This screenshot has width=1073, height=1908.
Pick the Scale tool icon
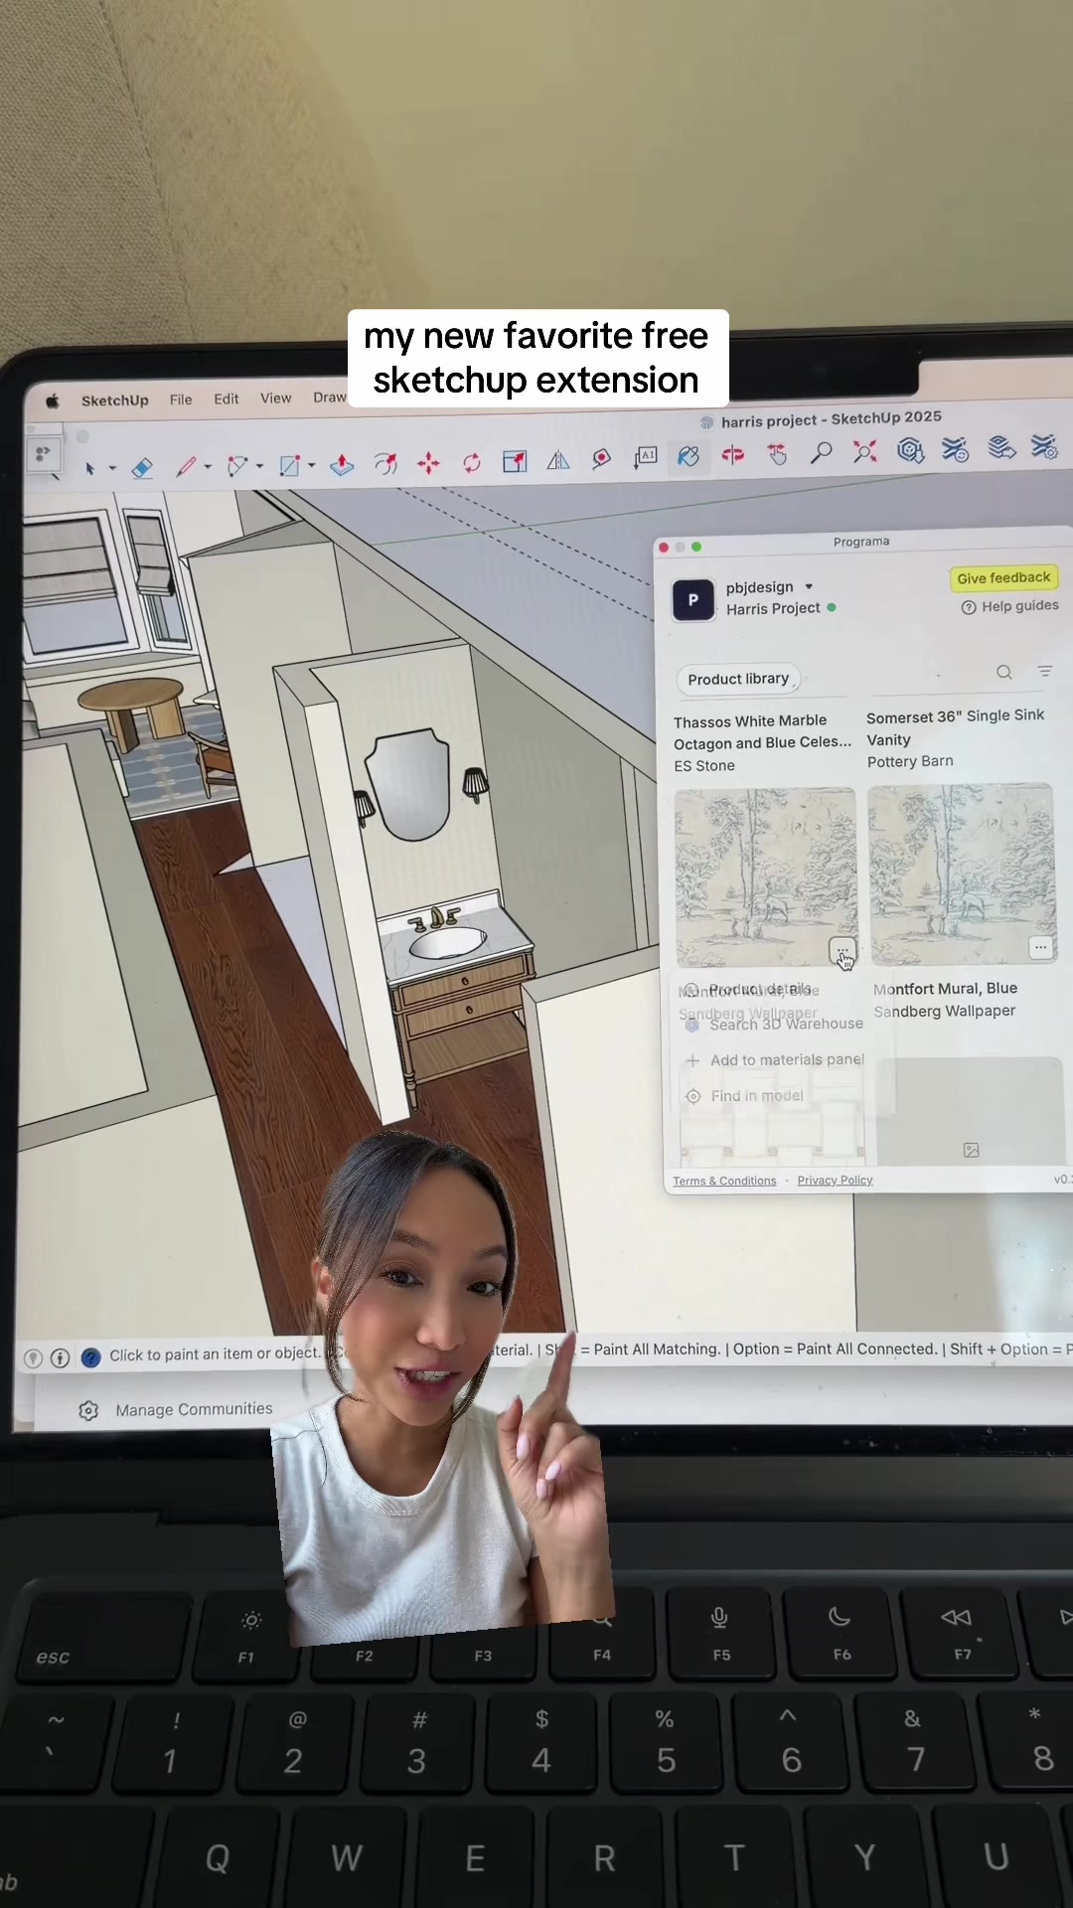tap(515, 461)
